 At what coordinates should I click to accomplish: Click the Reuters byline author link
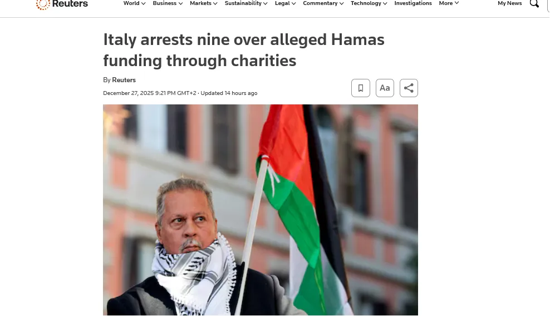(124, 80)
